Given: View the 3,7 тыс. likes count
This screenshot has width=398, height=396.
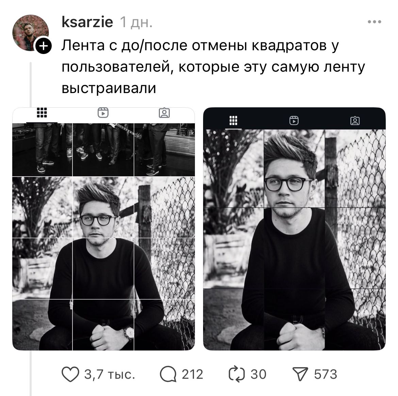Looking at the screenshot, I should coord(110,374).
